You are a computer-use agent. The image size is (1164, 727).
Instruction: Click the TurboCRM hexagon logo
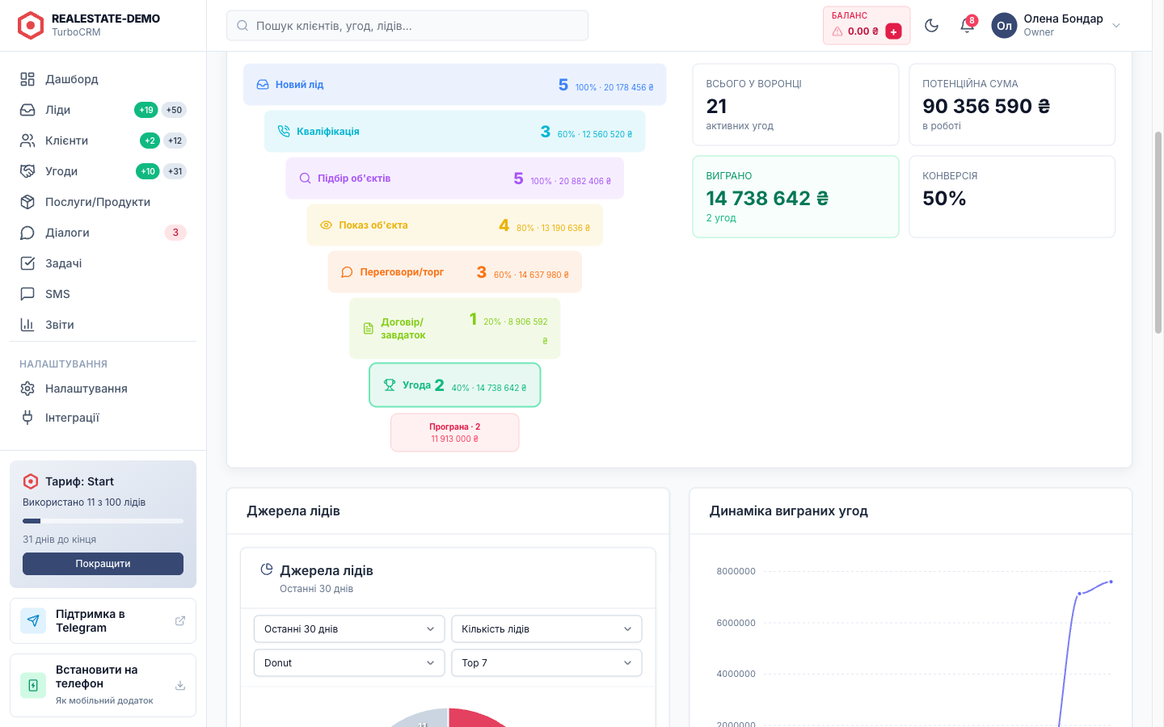pos(31,25)
